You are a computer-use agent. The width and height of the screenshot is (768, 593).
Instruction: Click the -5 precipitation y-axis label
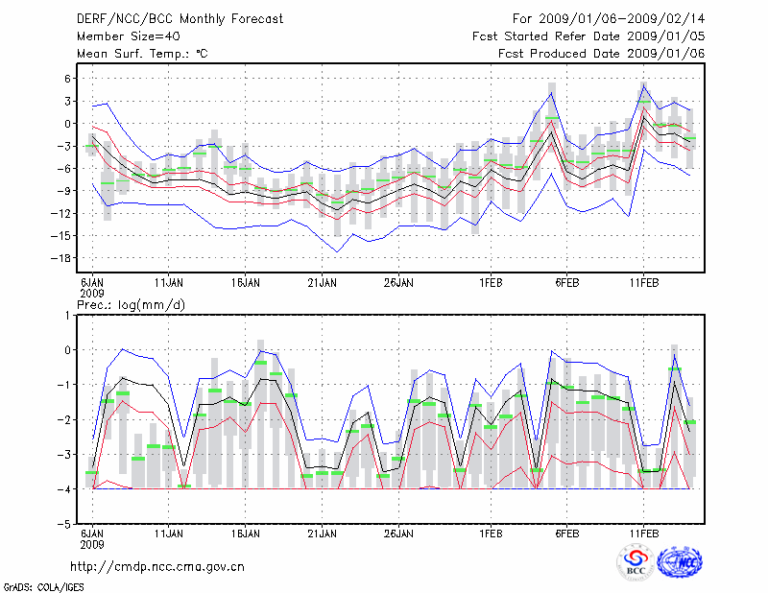click(x=66, y=525)
